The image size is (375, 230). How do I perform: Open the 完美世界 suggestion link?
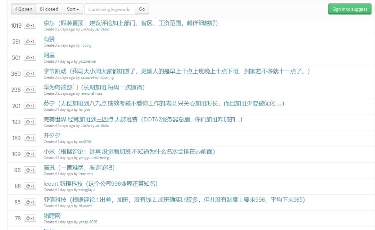pos(143,119)
